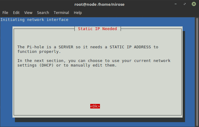Viewport: 199px width, 127px height.
Task: Click the word 'SERVER' in the message
Action: (x=66, y=47)
